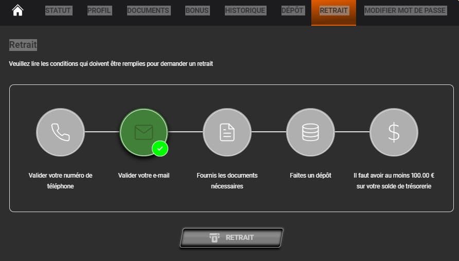This screenshot has height=261, width=459.
Task: Go to the DÉPÔT tab
Action: coord(292,10)
